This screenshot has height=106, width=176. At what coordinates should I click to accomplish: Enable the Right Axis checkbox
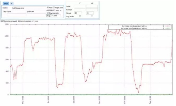pyautogui.click(x=54, y=8)
